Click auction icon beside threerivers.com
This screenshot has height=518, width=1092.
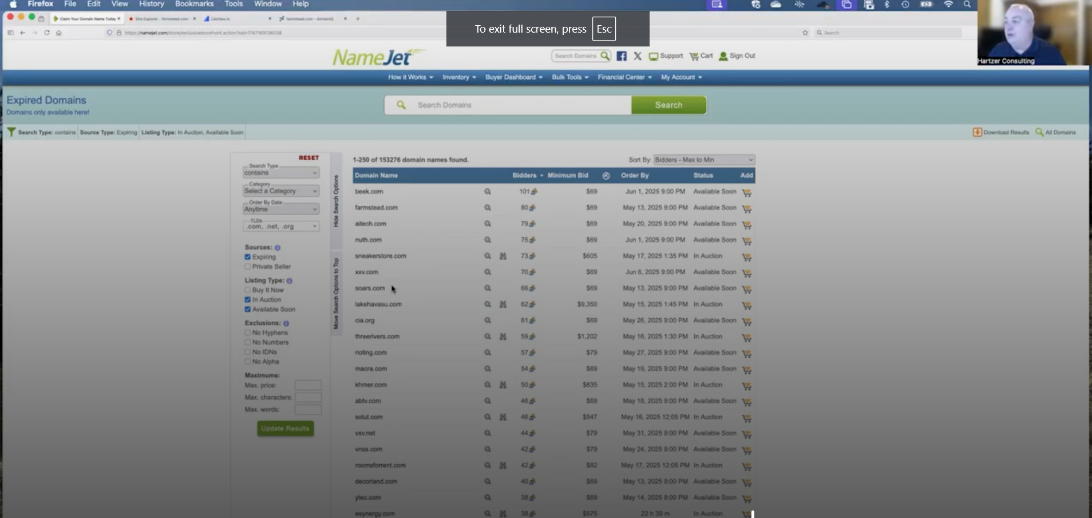click(503, 337)
